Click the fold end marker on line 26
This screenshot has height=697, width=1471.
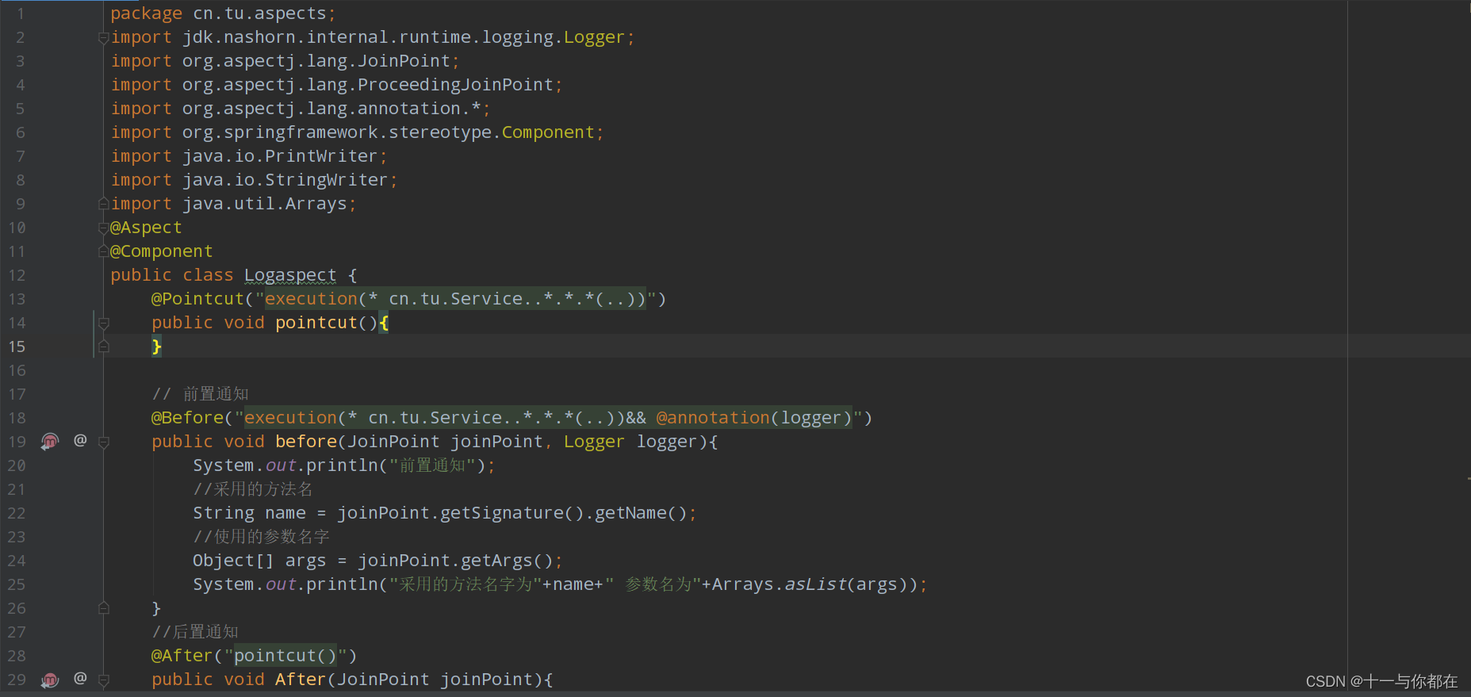coord(103,608)
